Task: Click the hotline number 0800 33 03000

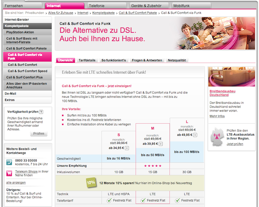Action: [x=26, y=160]
